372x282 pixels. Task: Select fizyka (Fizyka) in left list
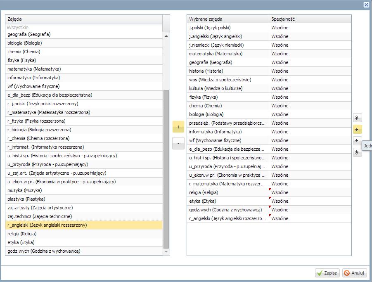(84, 60)
